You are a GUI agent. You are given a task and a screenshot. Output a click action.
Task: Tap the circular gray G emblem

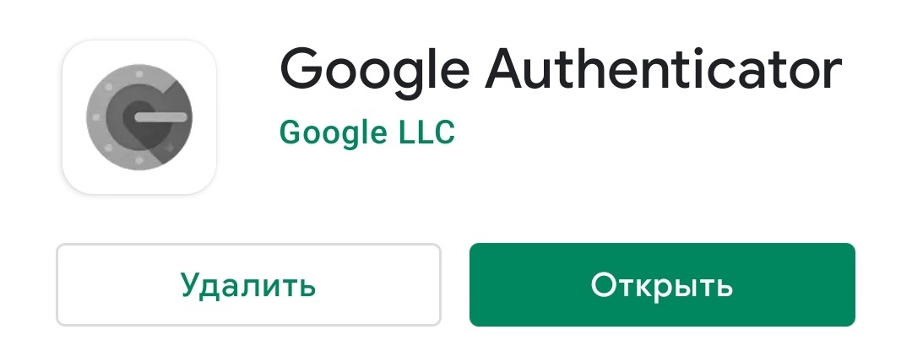[139, 116]
